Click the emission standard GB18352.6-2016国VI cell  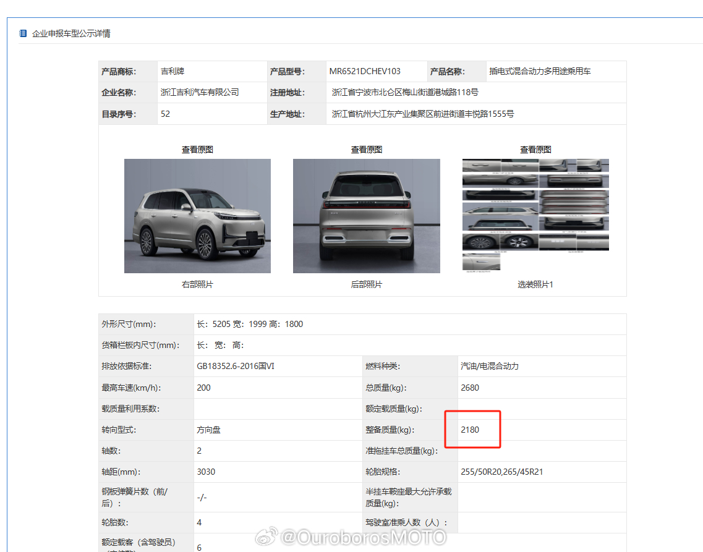tap(236, 367)
